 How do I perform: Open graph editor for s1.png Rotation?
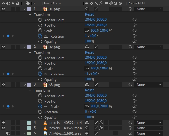[46, 36]
